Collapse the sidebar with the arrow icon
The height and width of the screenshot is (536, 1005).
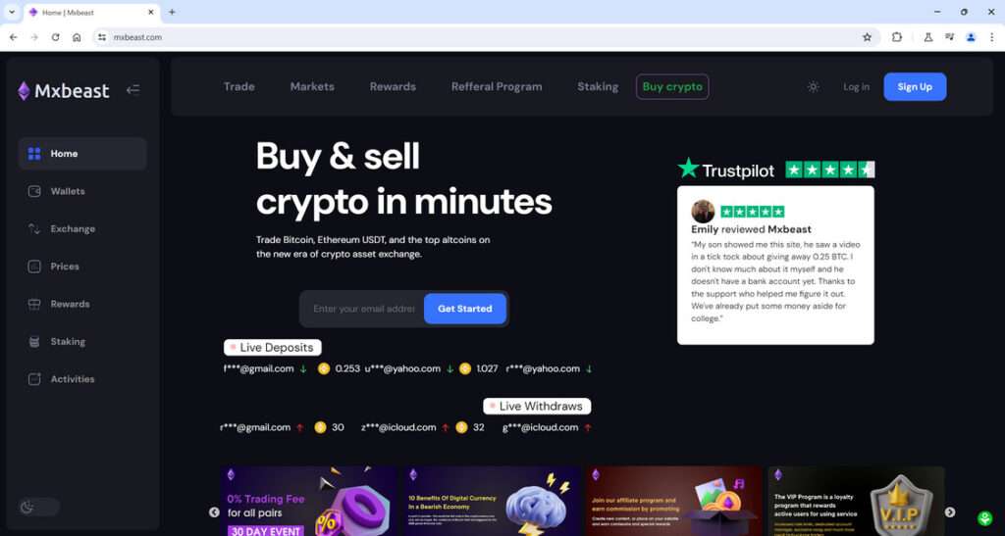point(132,90)
